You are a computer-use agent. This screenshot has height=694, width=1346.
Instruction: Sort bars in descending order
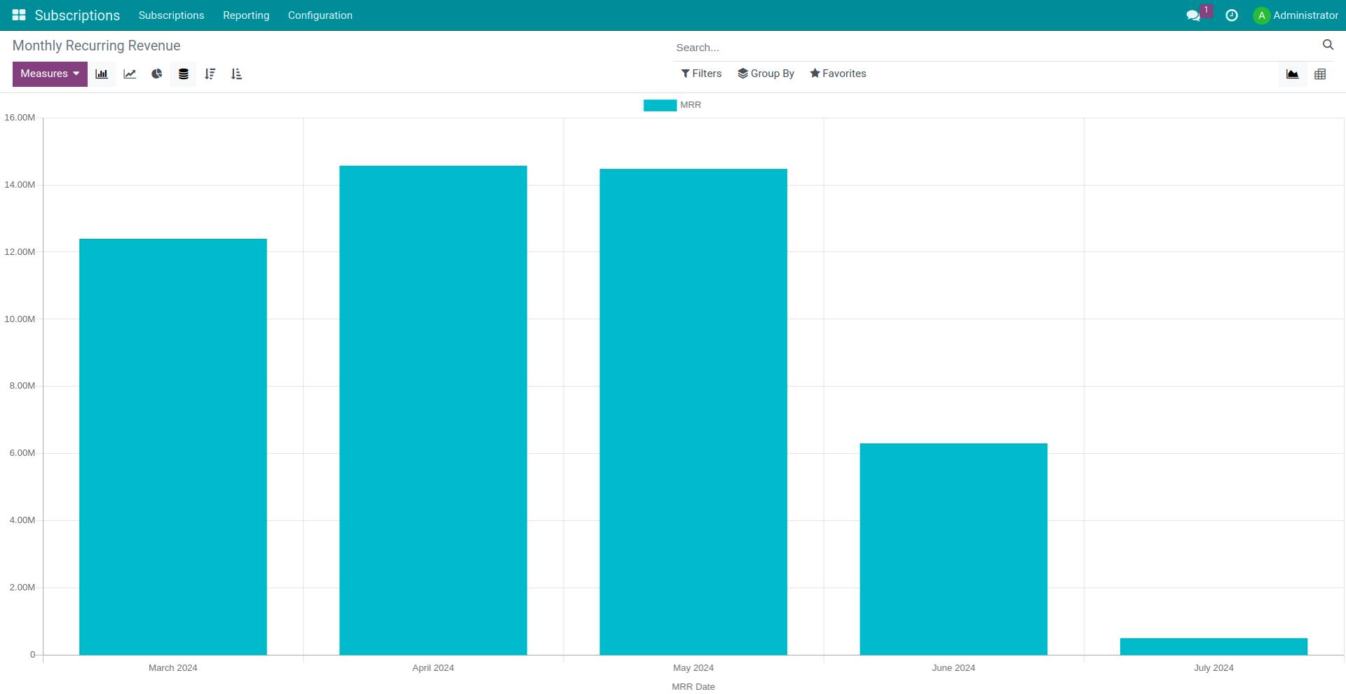tap(210, 74)
